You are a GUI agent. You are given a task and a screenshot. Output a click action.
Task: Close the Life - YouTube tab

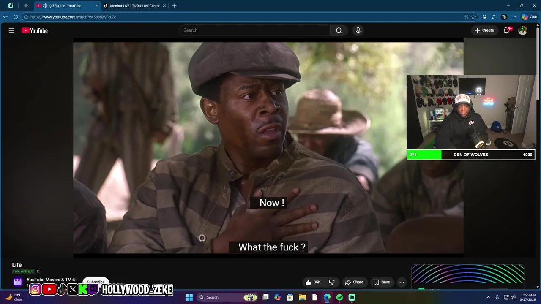click(96, 6)
